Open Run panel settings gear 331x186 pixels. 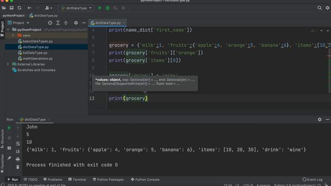pos(320,119)
